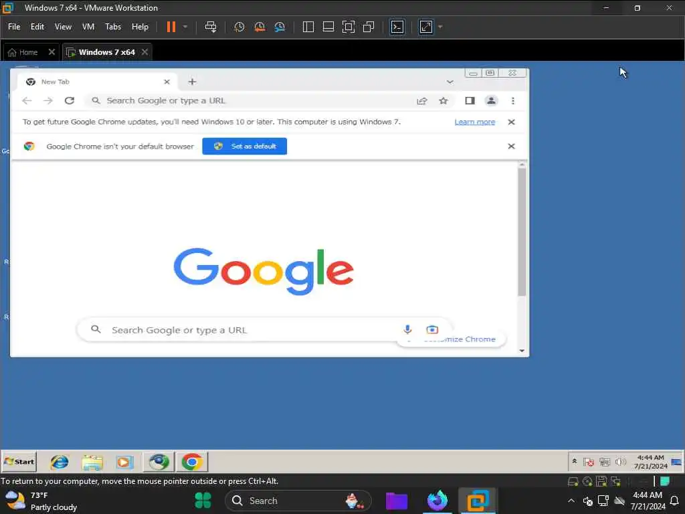Close the Windows 7 x64 tab

pos(144,52)
